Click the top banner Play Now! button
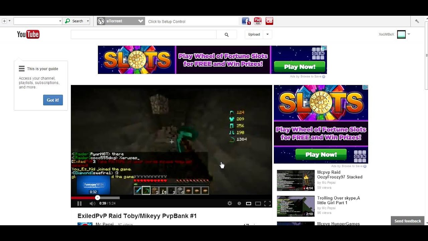Viewport: 428px width, 241px height. 300,67
